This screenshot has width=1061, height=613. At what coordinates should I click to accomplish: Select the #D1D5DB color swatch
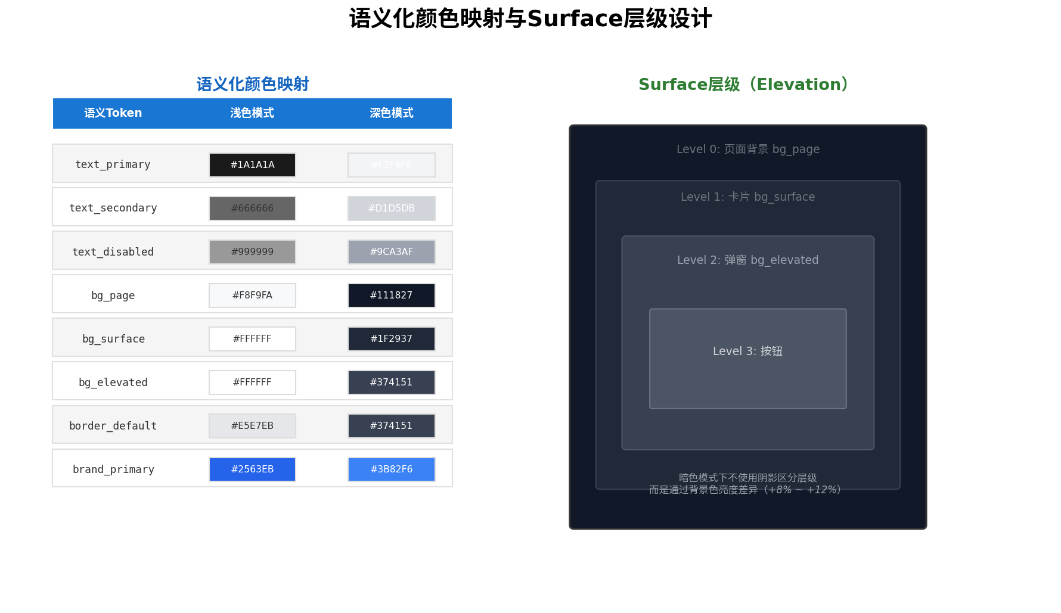click(392, 209)
